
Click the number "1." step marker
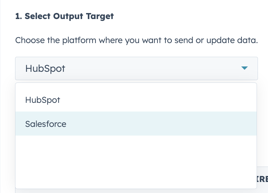click(18, 16)
